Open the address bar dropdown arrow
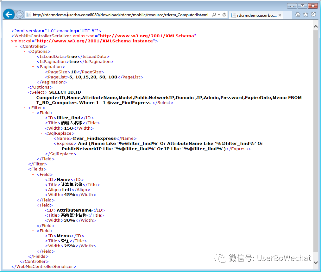 (x=219, y=15)
